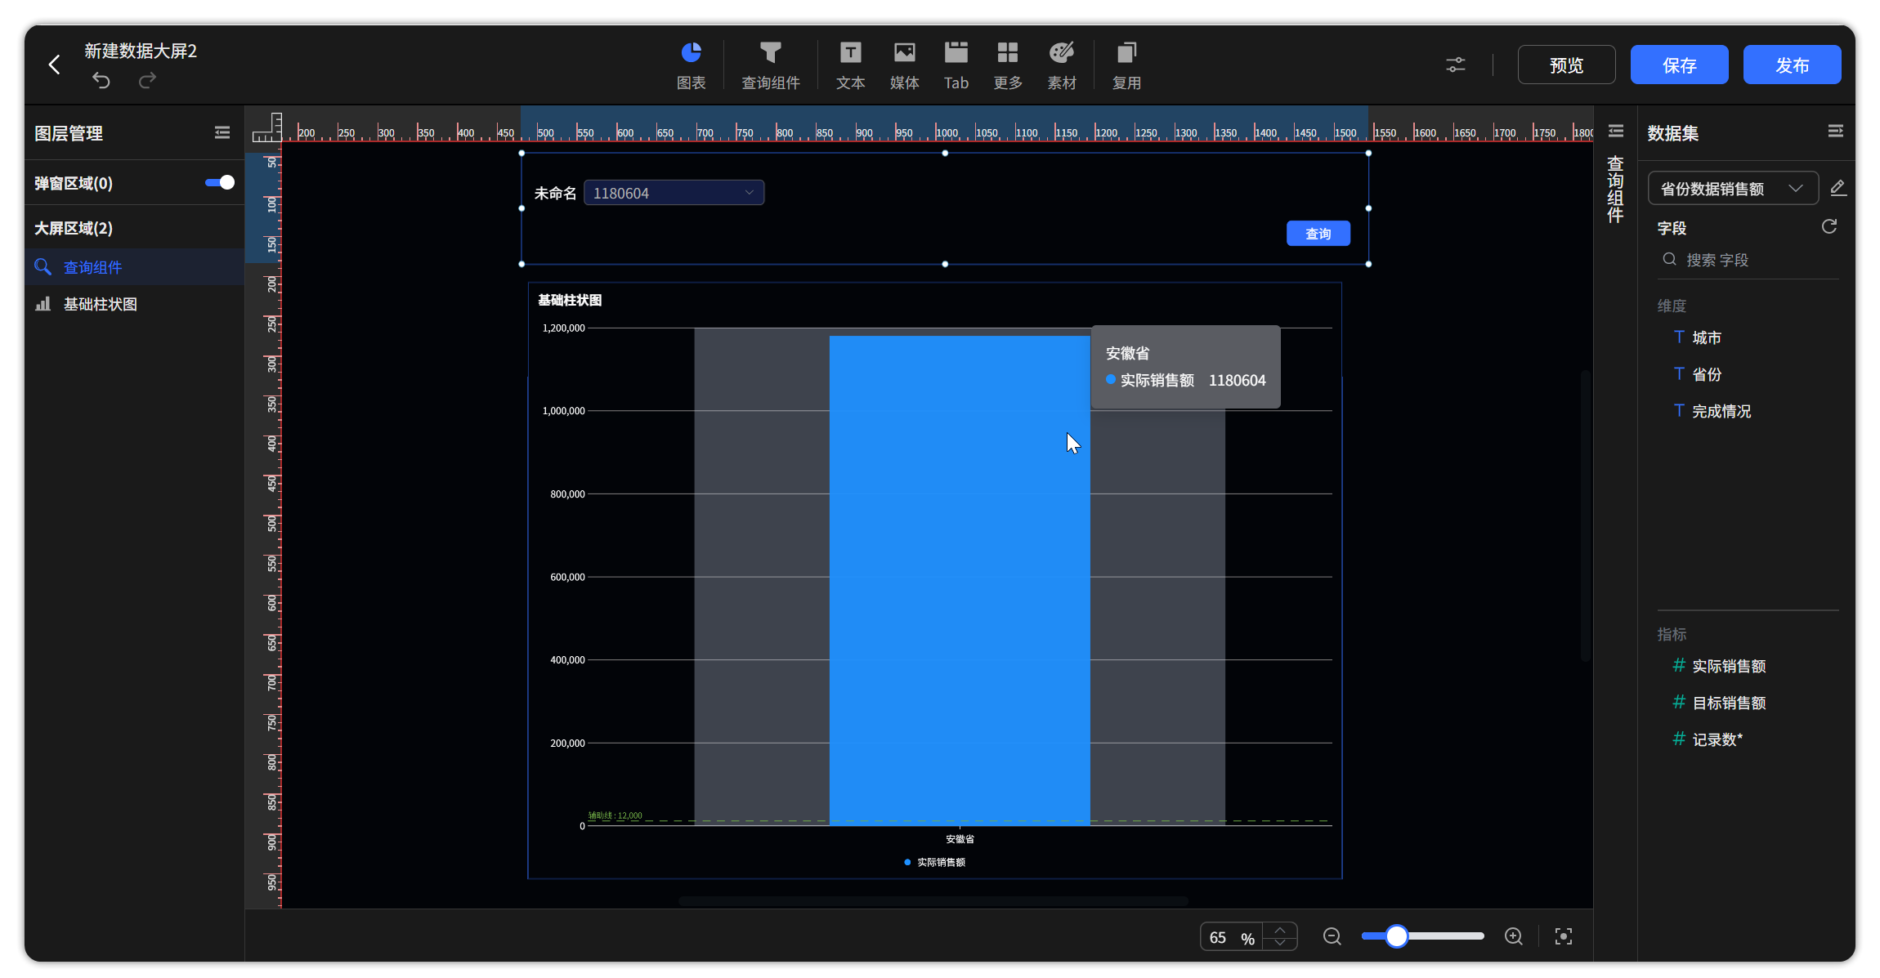Click the 复用 reuse tool
Image resolution: width=1880 pixels, height=978 pixels.
[1126, 65]
